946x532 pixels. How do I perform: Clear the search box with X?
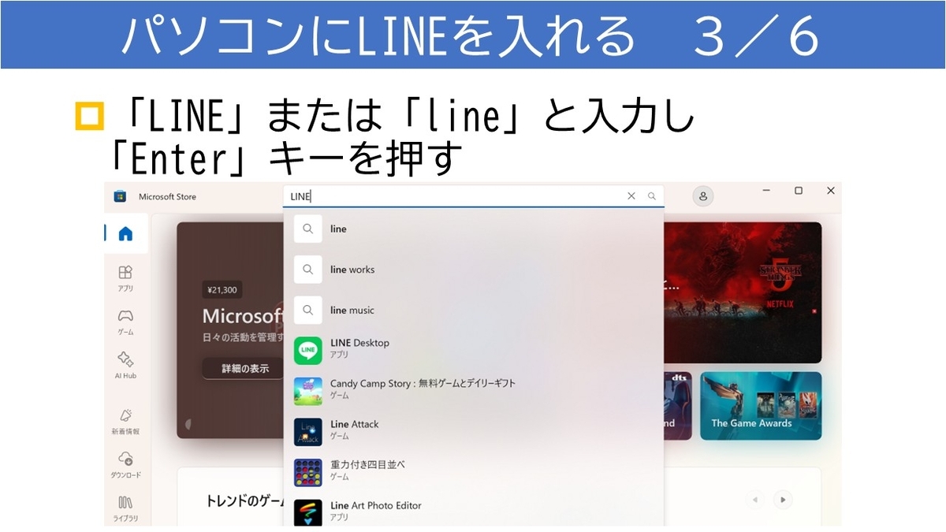click(x=631, y=196)
